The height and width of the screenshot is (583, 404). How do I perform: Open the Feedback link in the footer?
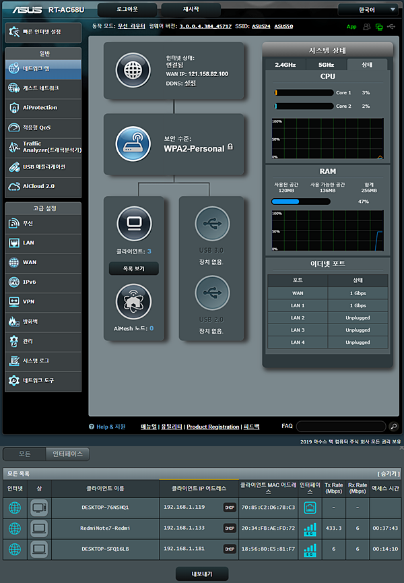[x=251, y=427]
